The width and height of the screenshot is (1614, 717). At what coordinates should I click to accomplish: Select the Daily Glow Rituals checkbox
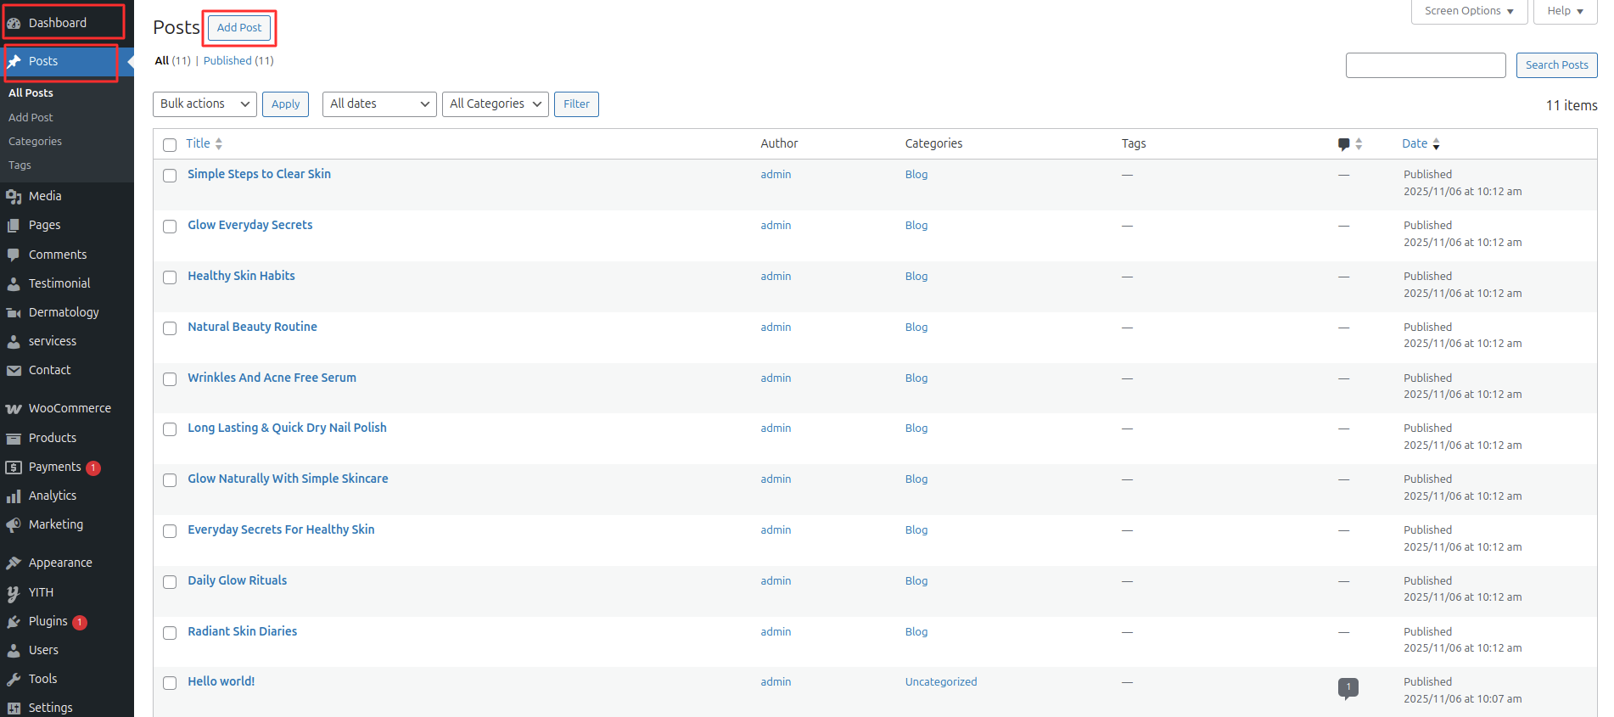[170, 582]
